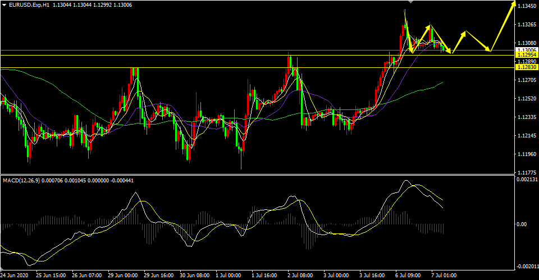Image resolution: width=539 pixels, height=280 pixels.
Task: Click the 1.12954 yellow price label
Action: 527,55
